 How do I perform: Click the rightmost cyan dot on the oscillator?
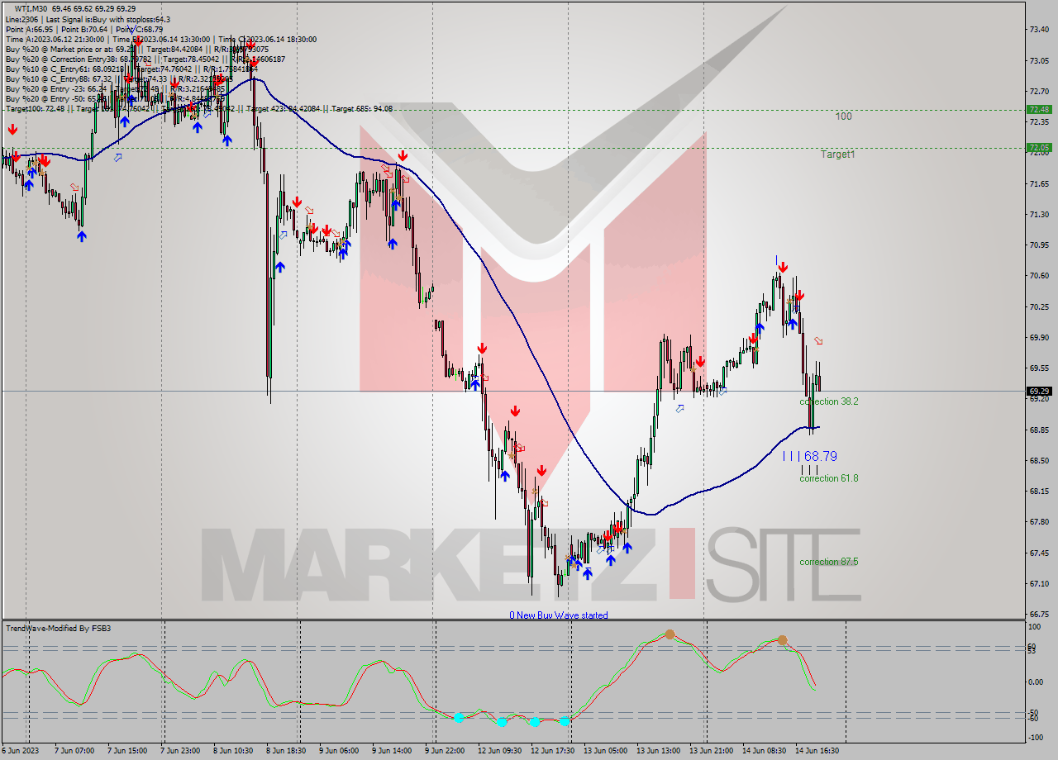(x=565, y=721)
